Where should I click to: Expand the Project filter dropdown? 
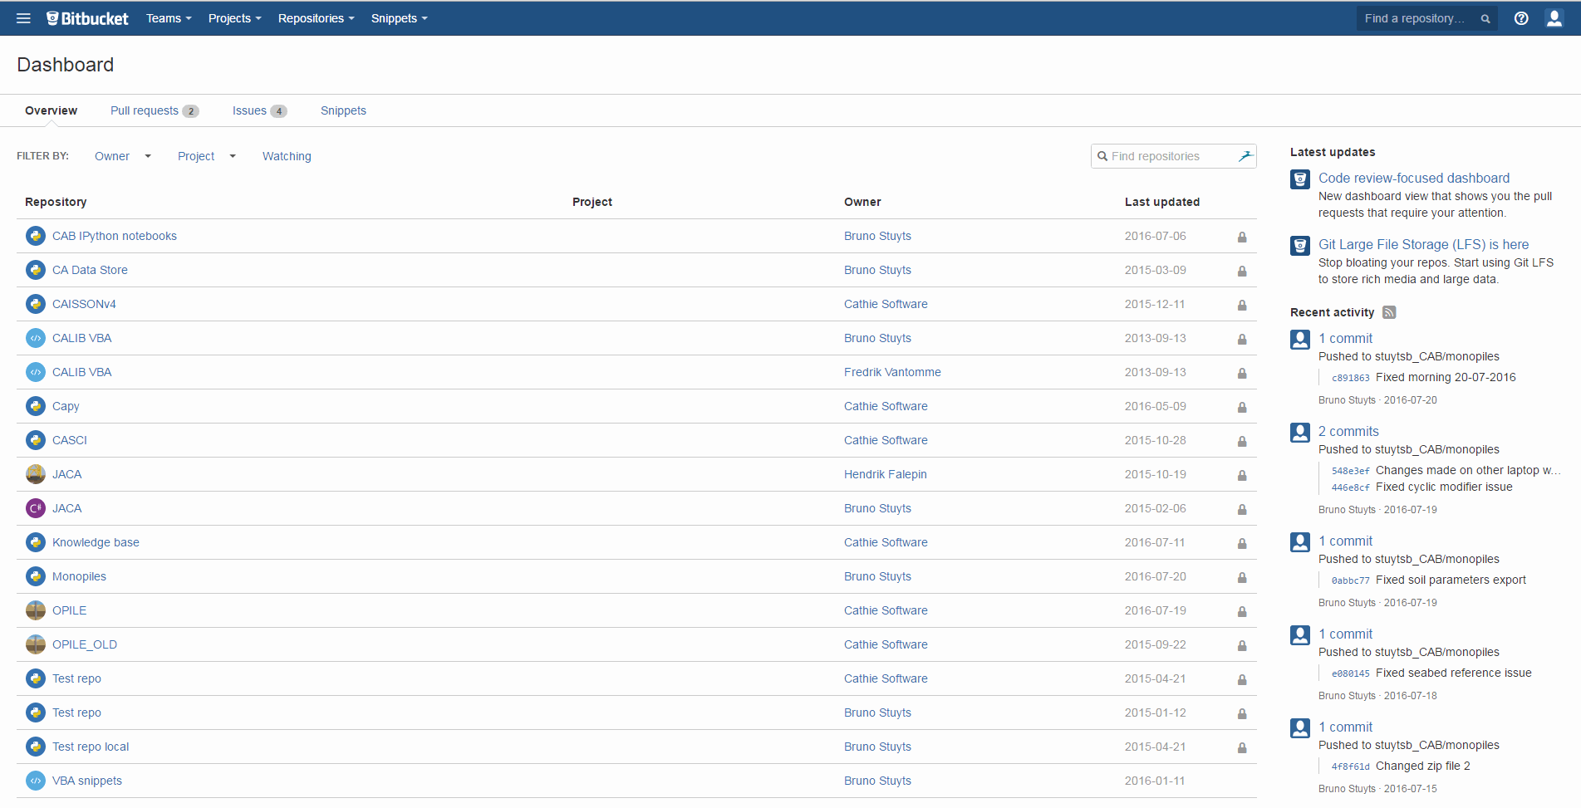point(206,156)
